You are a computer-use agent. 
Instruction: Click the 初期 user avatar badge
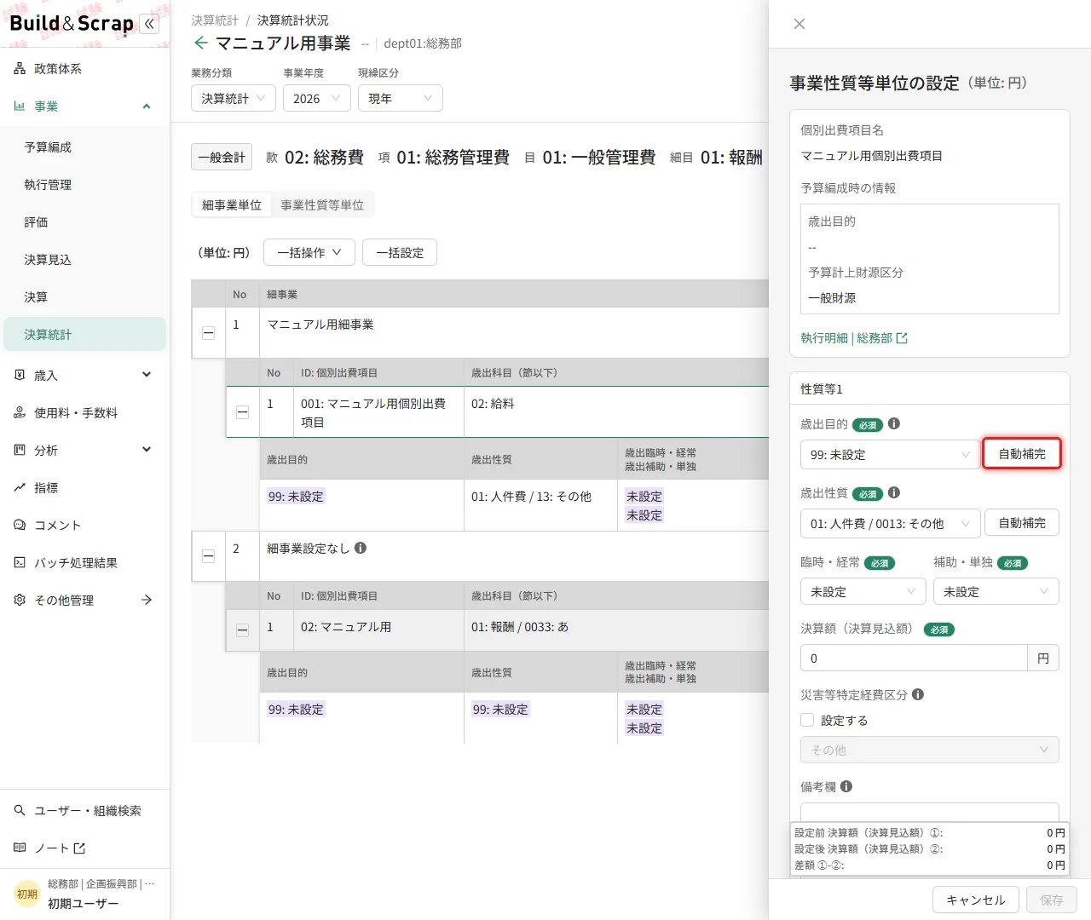pos(27,894)
